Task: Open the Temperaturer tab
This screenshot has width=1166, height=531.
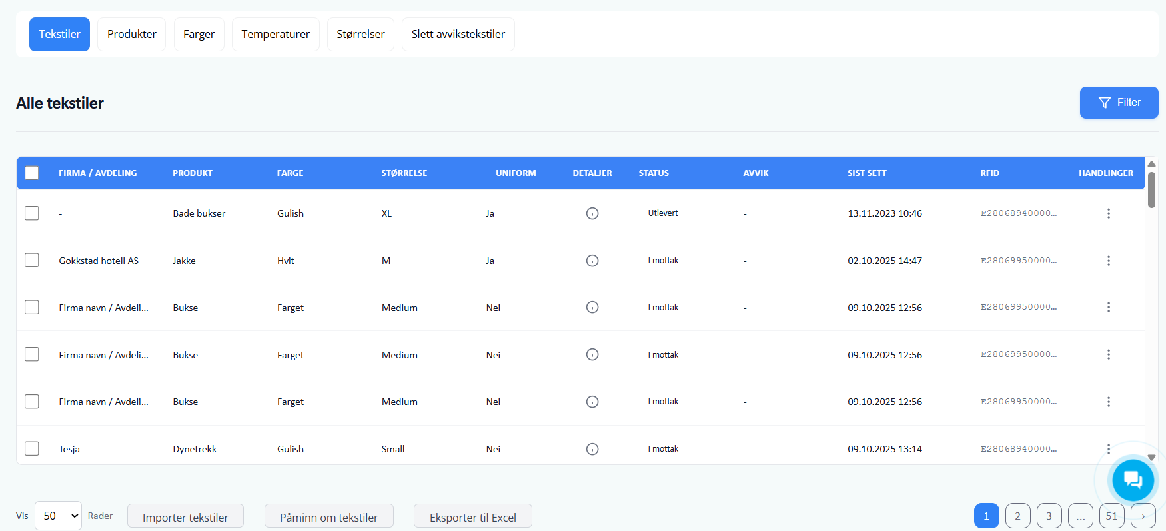Action: 275,34
